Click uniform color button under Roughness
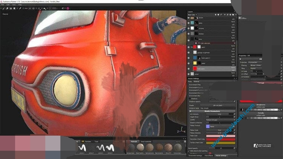Screen dimensions: 283x159 (261, 107)
